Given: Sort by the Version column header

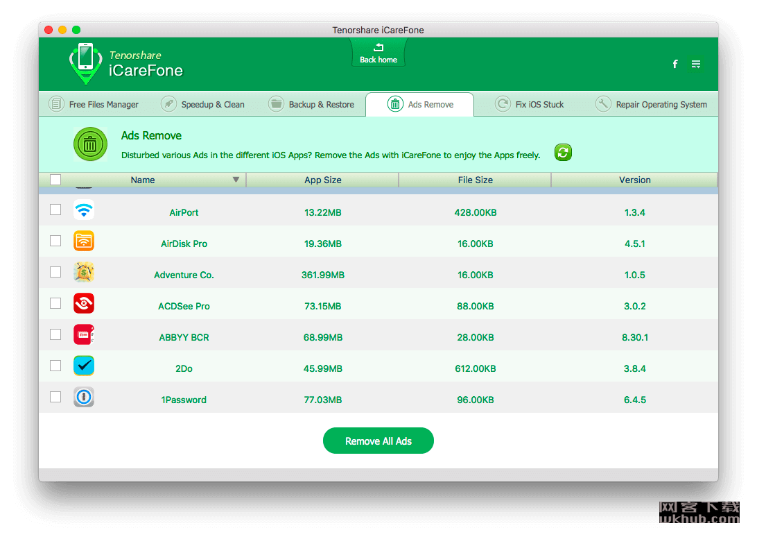Looking at the screenshot, I should (634, 180).
